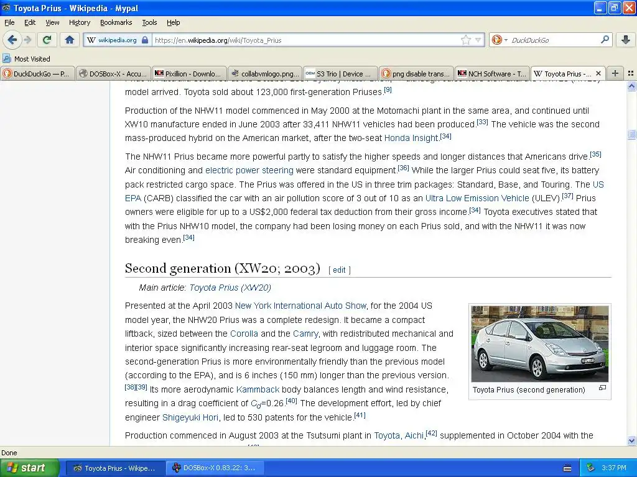
Task: Click the page scrollbar down arrow
Action: tap(631, 440)
